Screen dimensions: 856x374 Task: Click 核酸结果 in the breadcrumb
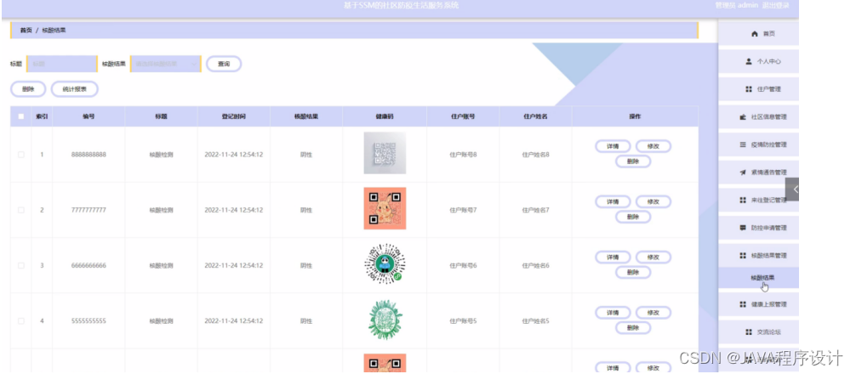[x=54, y=31]
